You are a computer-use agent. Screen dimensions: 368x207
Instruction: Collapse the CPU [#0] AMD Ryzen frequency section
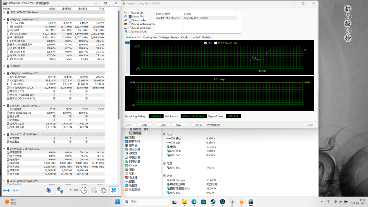coord(4,19)
